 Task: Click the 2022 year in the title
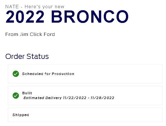(25, 16)
